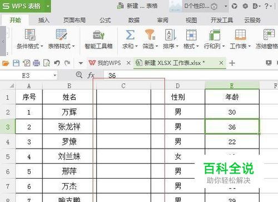Expand the 条件格式 dropdown arrow
The image size is (278, 202).
click(42, 46)
